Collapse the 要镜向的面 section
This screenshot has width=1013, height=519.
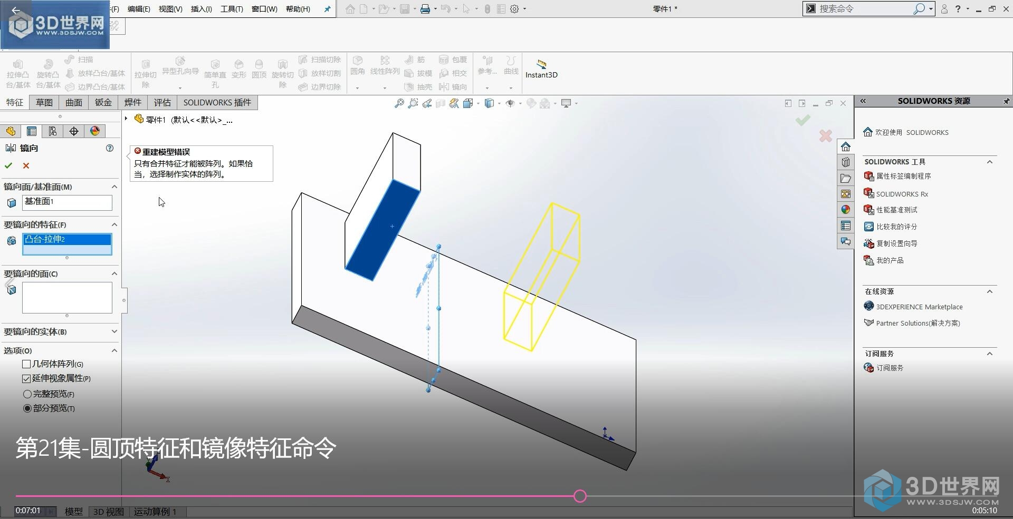[x=114, y=273]
